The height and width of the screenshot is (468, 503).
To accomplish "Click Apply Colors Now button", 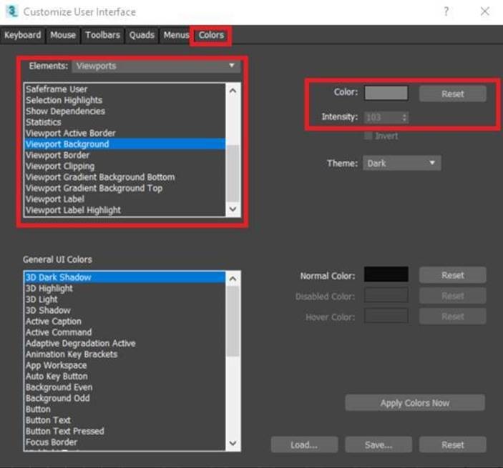I will [414, 403].
